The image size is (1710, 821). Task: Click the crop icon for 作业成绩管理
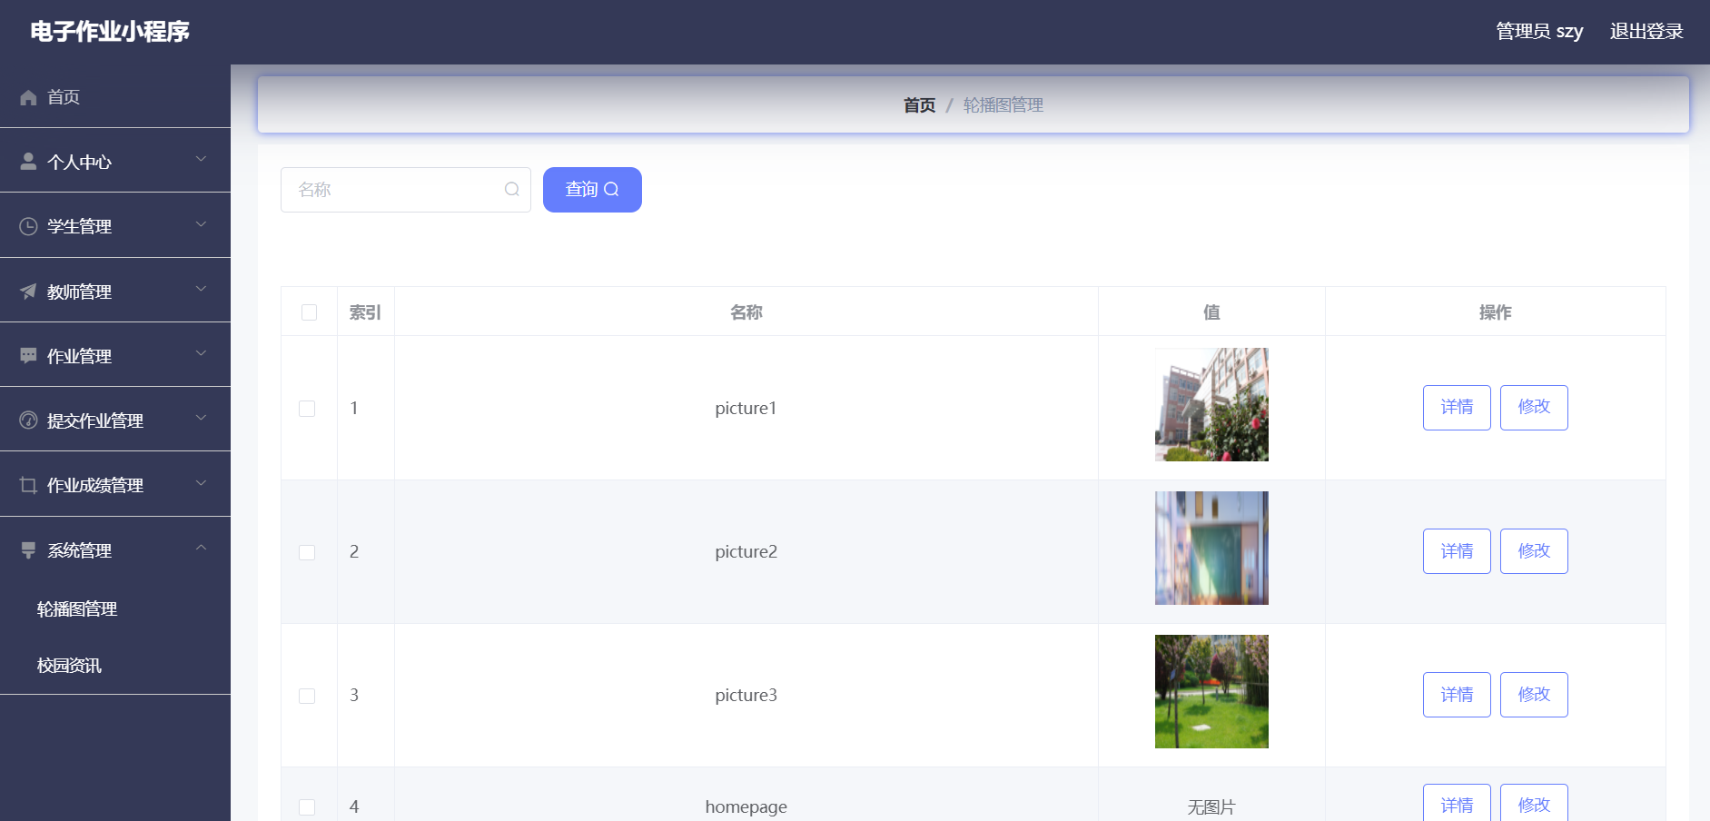pos(28,485)
